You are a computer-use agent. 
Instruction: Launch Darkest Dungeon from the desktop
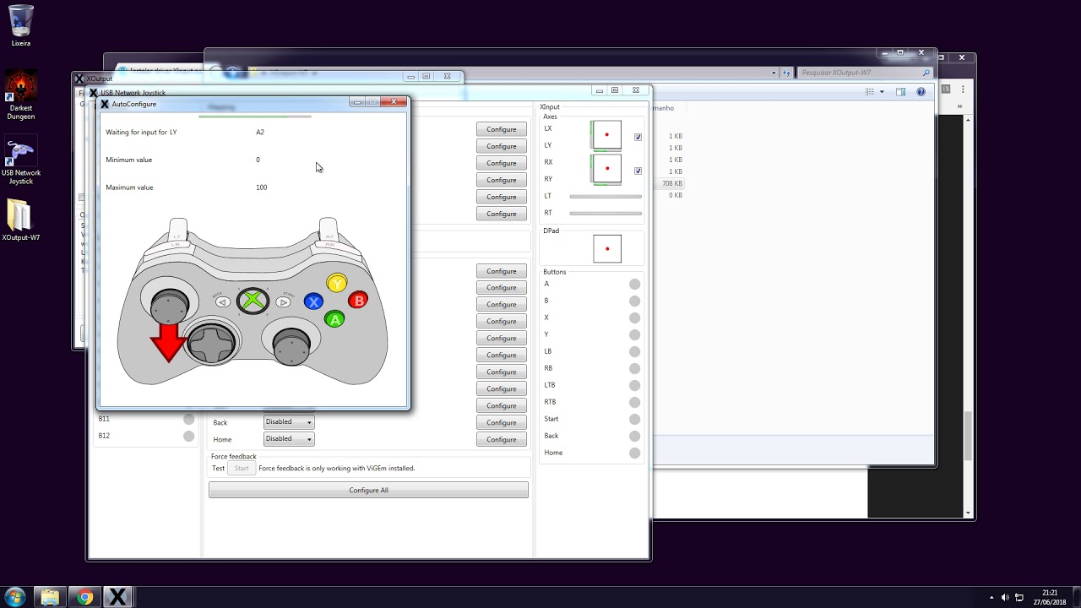point(21,94)
